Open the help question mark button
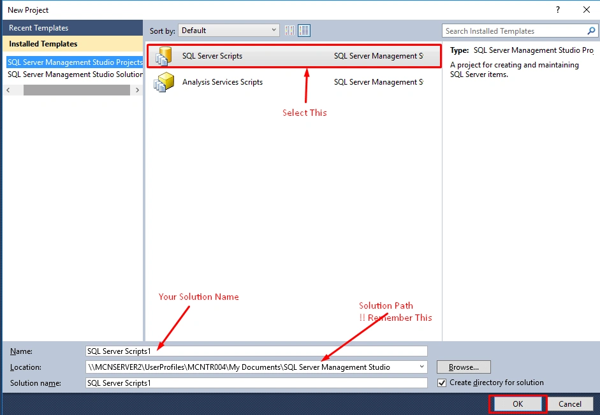This screenshot has width=600, height=415. tap(558, 10)
